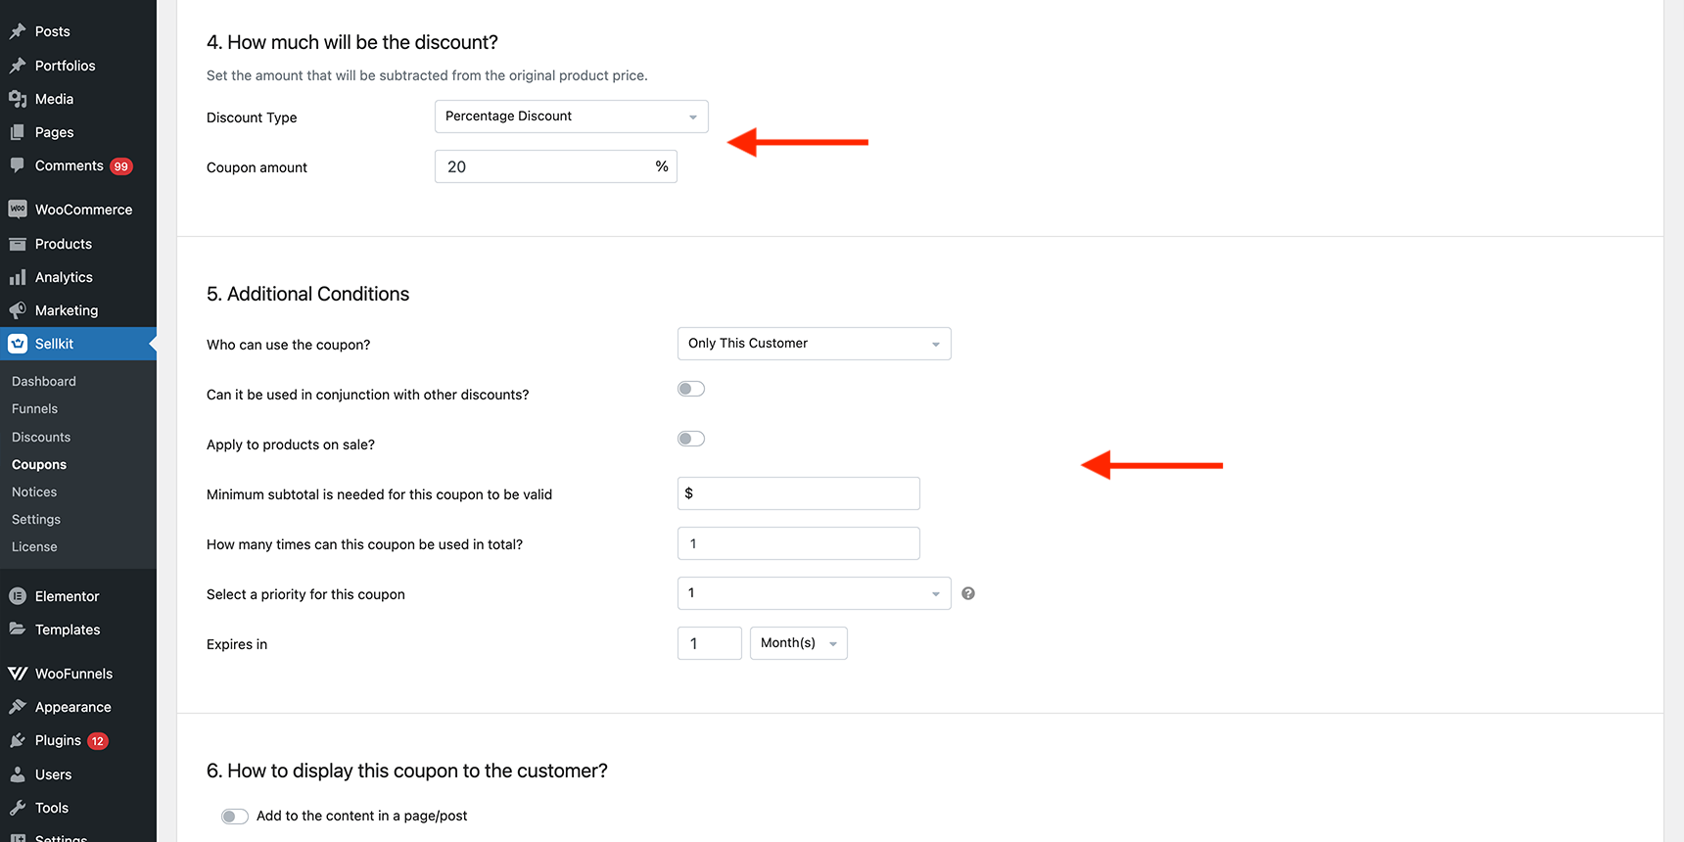The height and width of the screenshot is (842, 1684).
Task: Click the Sellkit icon in the sidebar
Action: pos(18,344)
